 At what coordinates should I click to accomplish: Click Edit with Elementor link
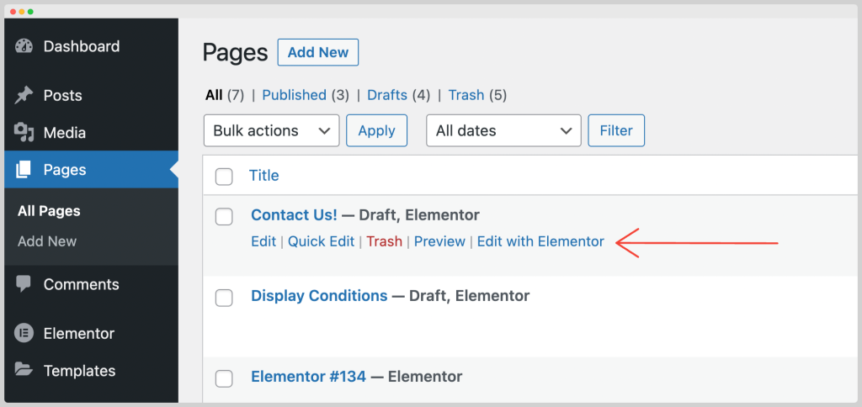tap(540, 241)
